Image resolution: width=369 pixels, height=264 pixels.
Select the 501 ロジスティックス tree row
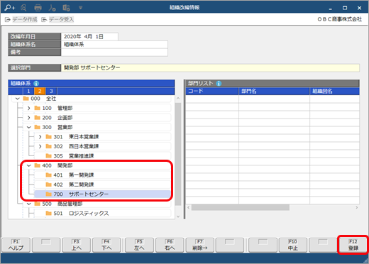pyautogui.click(x=103, y=214)
